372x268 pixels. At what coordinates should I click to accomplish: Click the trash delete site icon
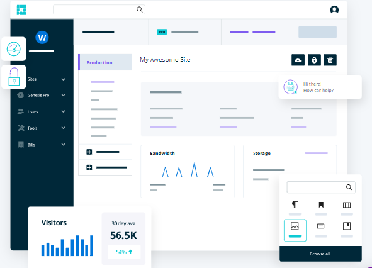click(x=330, y=60)
